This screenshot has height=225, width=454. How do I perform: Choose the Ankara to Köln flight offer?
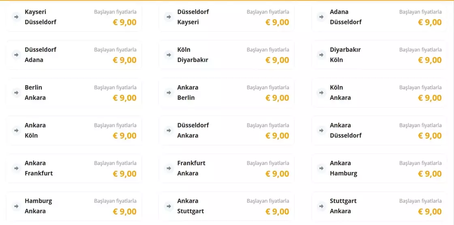[74, 131]
